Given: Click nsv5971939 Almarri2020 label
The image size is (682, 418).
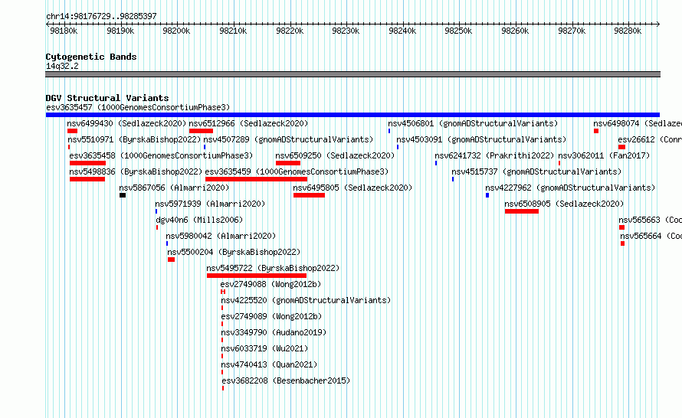Looking at the screenshot, I should click(210, 204).
